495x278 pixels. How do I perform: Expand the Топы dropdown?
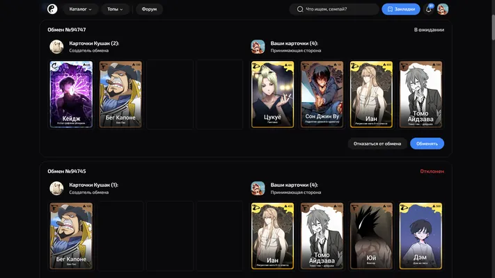(x=115, y=9)
